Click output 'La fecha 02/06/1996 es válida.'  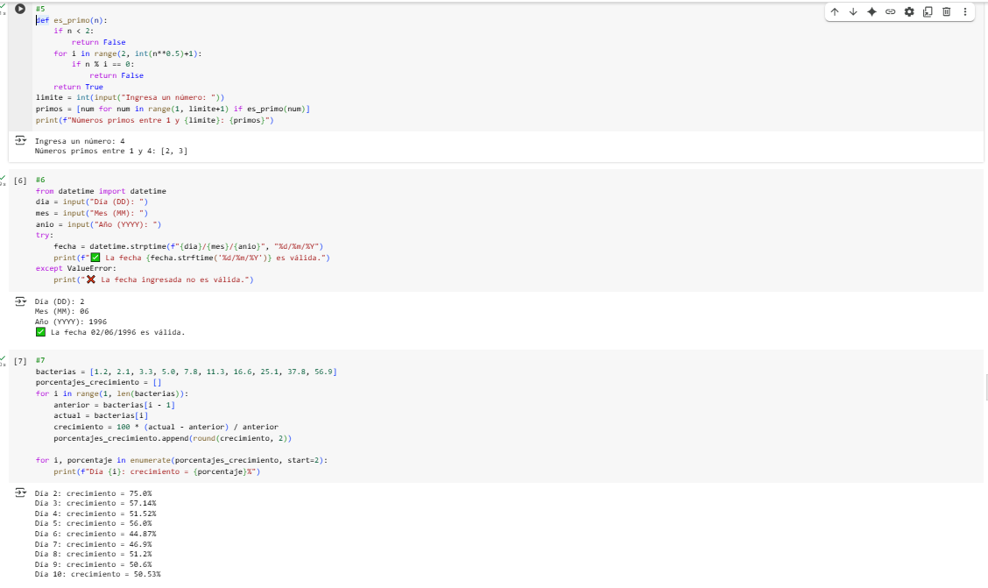click(x=110, y=332)
